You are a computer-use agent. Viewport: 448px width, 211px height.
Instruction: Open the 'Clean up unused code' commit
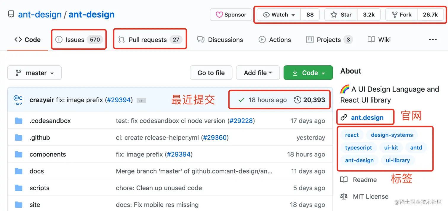(x=159, y=188)
